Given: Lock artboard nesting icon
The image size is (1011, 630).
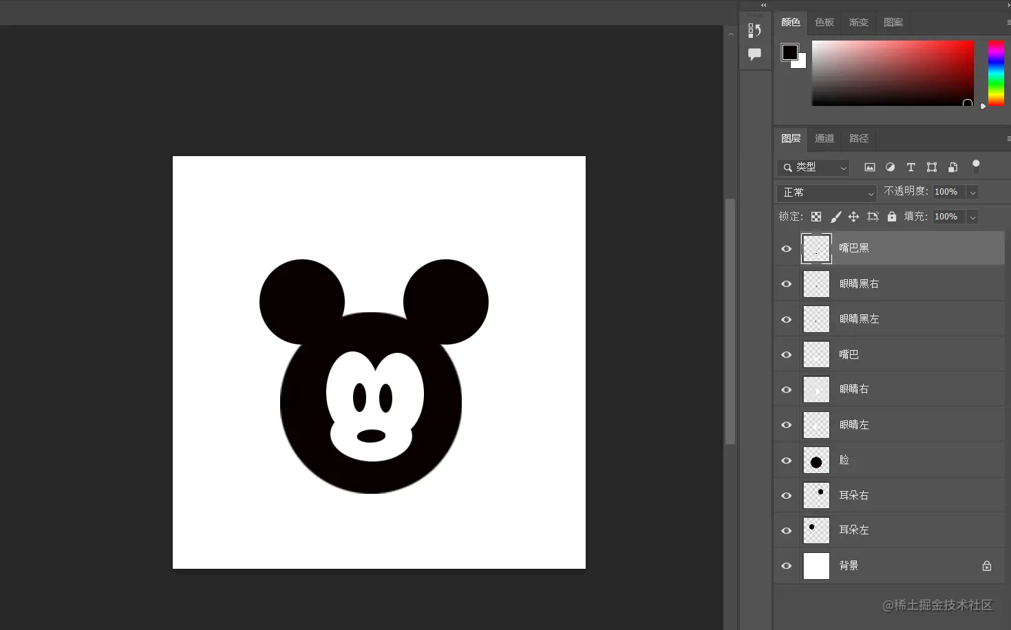Looking at the screenshot, I should (873, 217).
